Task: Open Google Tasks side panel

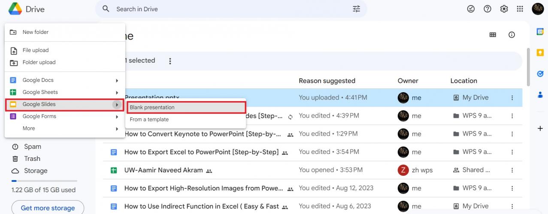Action: (540, 74)
